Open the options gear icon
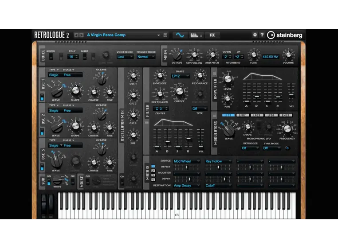Screen dimensions: 338x249 click(x=255, y=35)
